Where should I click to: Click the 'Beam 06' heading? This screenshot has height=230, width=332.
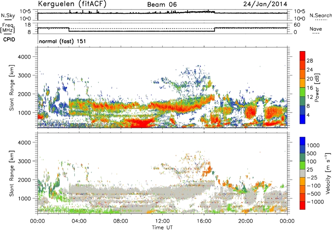[x=162, y=5]
